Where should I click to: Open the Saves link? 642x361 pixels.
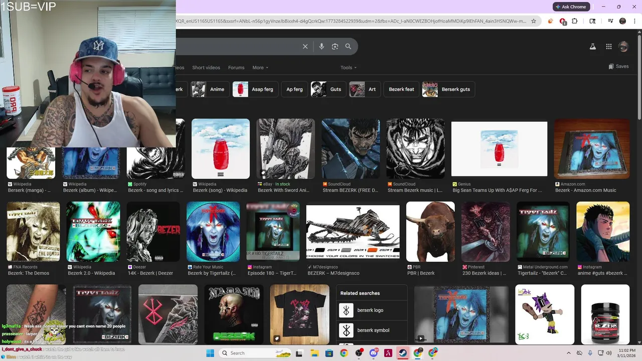pyautogui.click(x=618, y=66)
